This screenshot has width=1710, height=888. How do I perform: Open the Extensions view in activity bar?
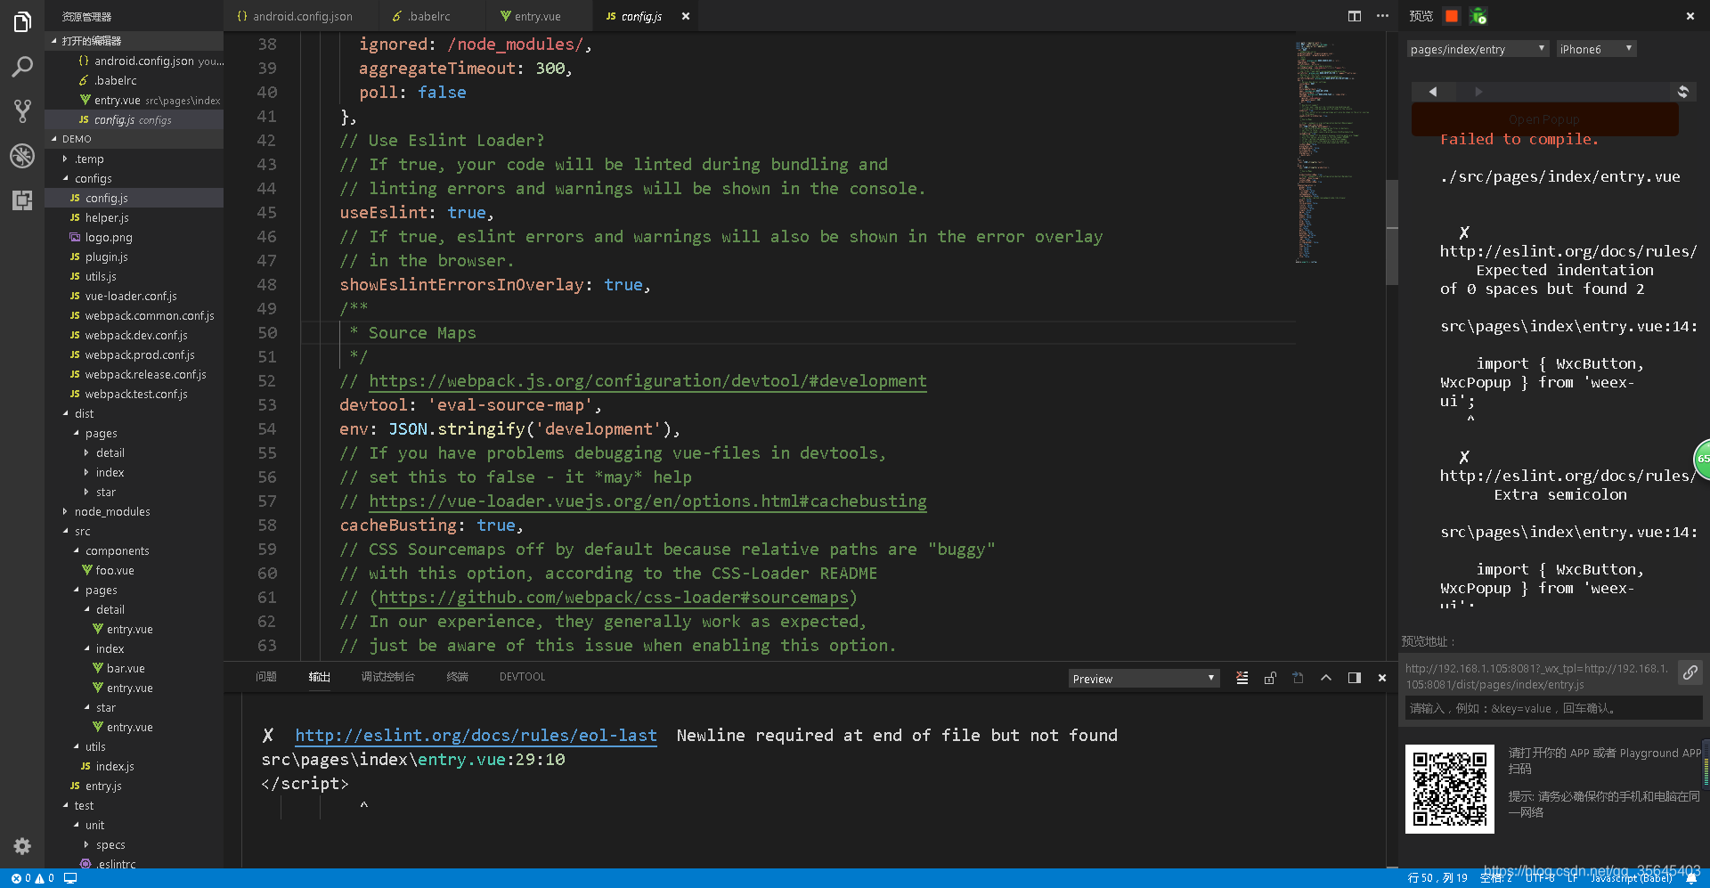22,200
